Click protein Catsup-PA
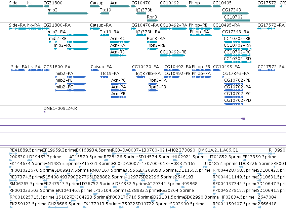The height and width of the screenshot is (209, 286). tap(95, 70)
